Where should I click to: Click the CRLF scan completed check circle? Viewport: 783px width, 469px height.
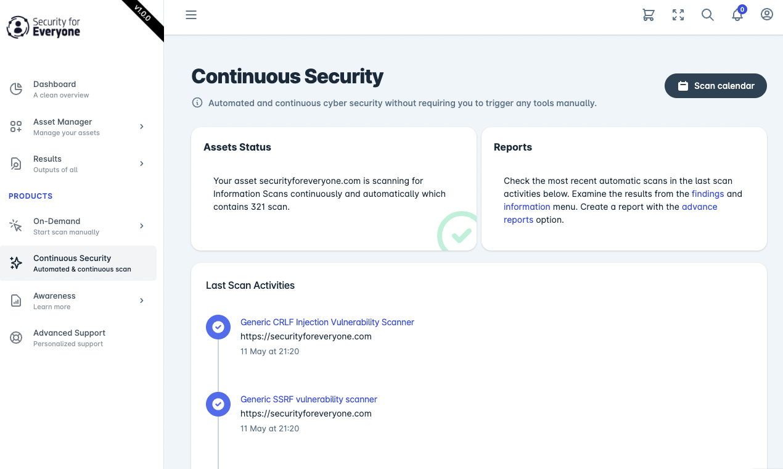(218, 327)
